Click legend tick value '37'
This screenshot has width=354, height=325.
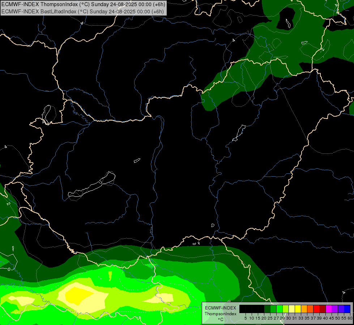click(313, 318)
